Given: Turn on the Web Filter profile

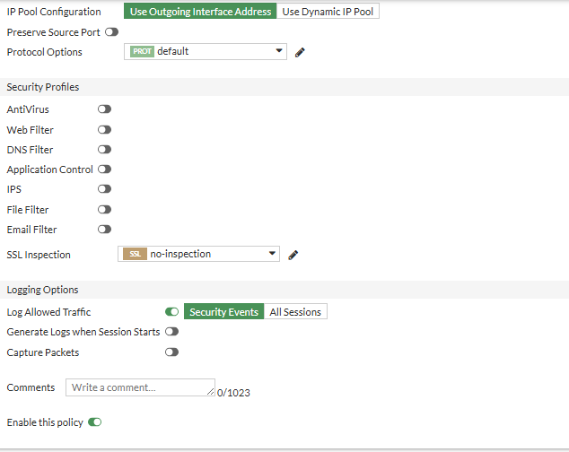Looking at the screenshot, I should (x=105, y=130).
